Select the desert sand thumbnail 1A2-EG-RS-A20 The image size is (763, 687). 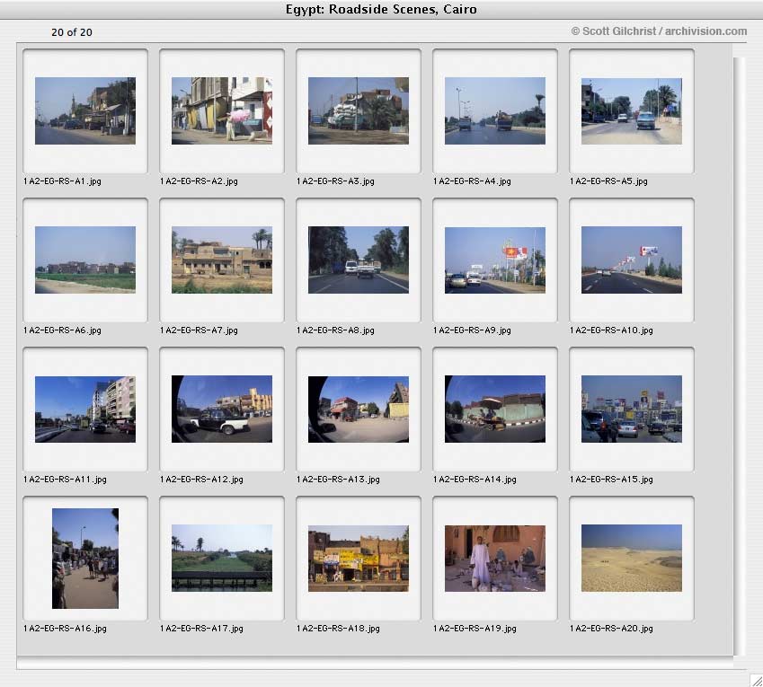(632, 559)
